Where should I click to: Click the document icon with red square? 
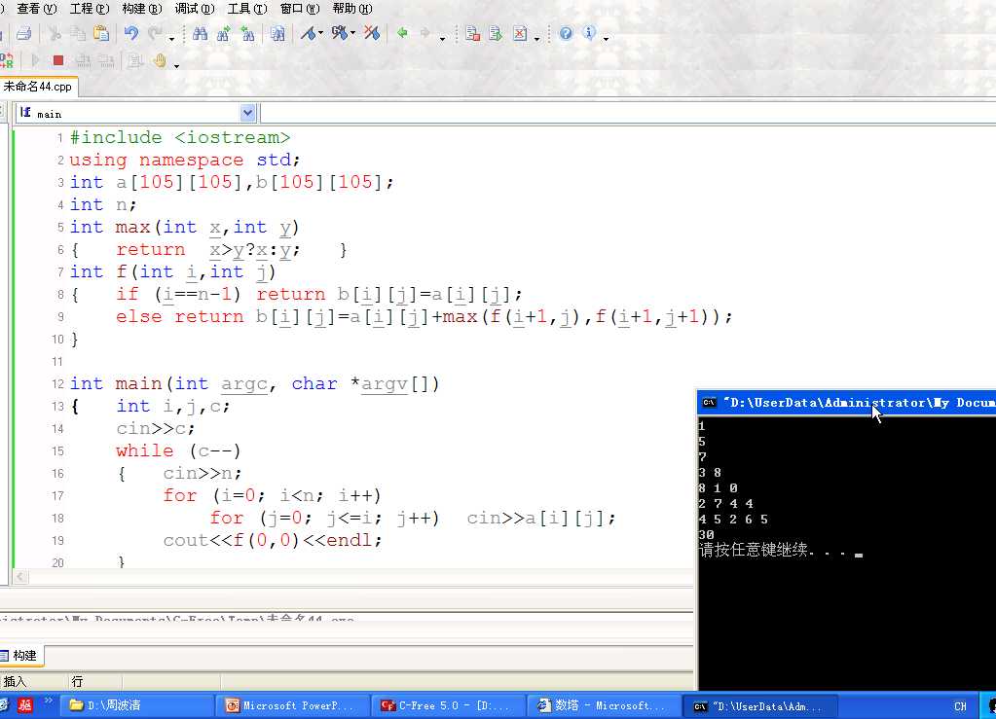tap(472, 33)
